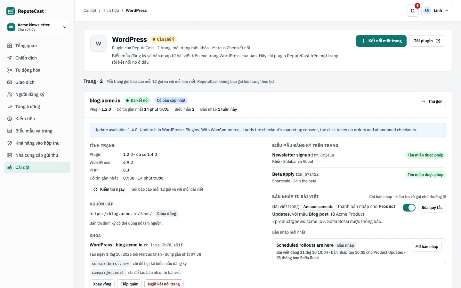Click the blog.acme.io site heading
Image resolution: width=461 pixels, height=288 pixels.
click(x=105, y=100)
